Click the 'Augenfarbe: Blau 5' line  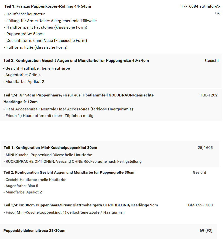[x=21, y=186]
